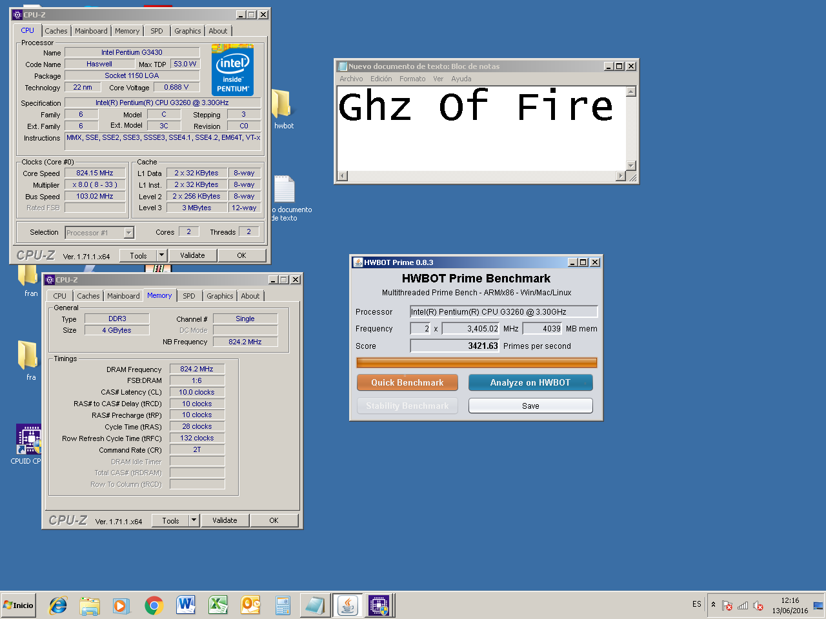Image resolution: width=826 pixels, height=619 pixels.
Task: Click Analyze on HWBOT button
Action: pyautogui.click(x=530, y=382)
